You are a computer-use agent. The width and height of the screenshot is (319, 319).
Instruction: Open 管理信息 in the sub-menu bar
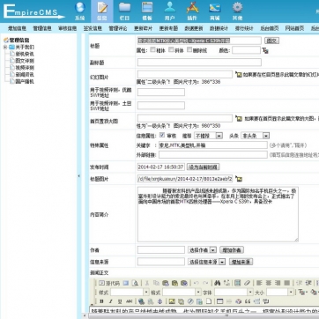coord(42,28)
